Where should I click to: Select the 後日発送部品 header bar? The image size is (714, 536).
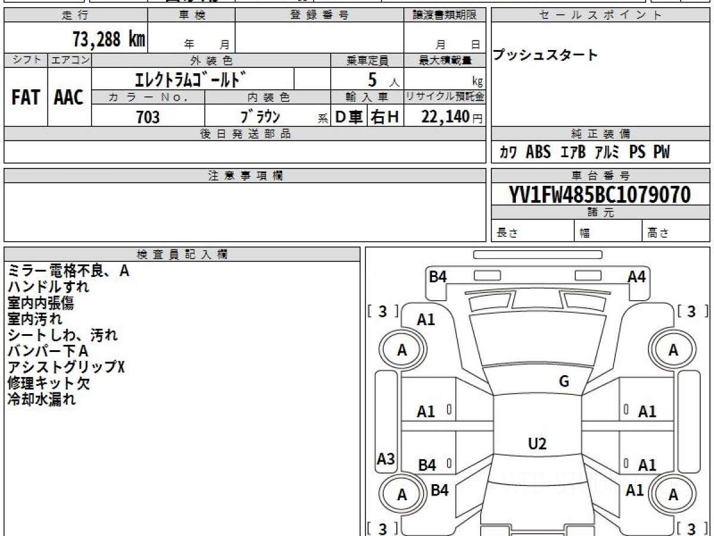point(245,134)
